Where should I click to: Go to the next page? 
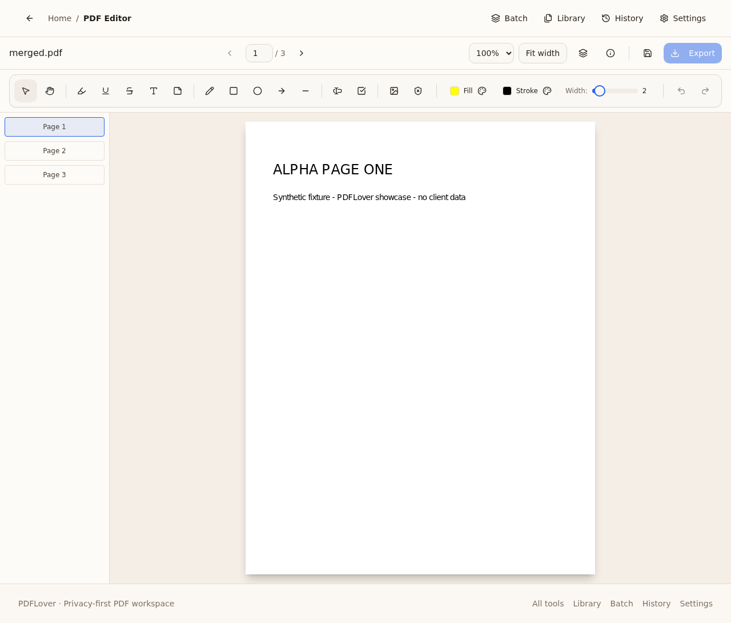click(302, 53)
